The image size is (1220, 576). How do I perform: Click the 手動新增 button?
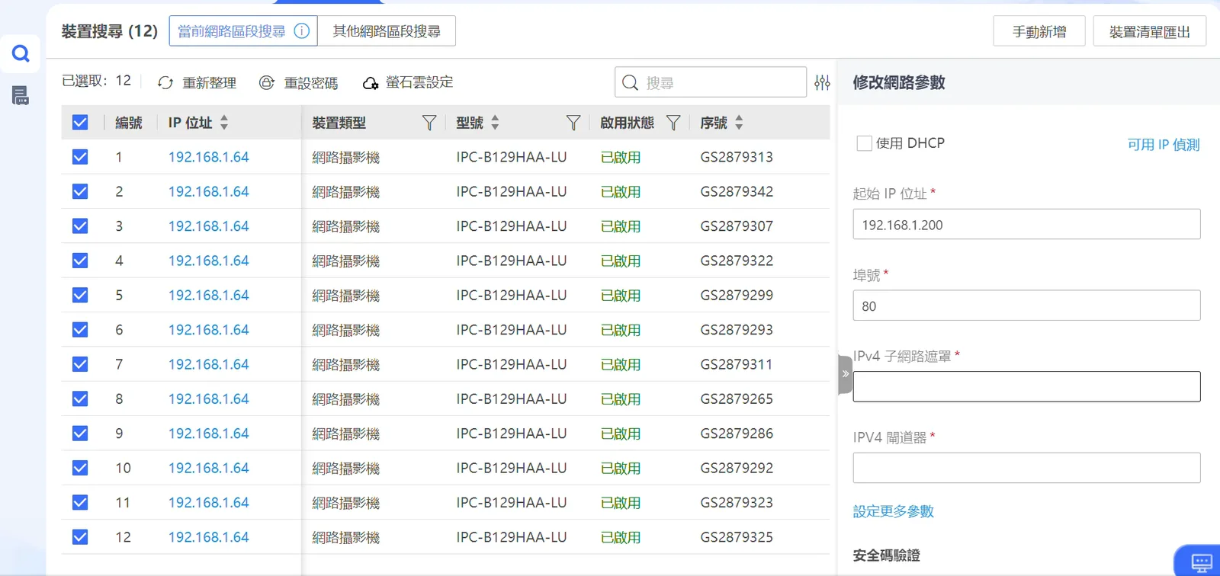click(1039, 32)
